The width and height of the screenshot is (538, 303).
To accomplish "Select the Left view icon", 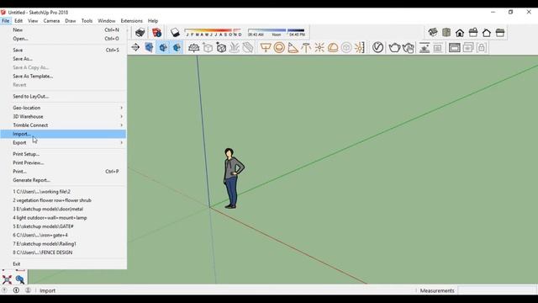I will 500,33.
